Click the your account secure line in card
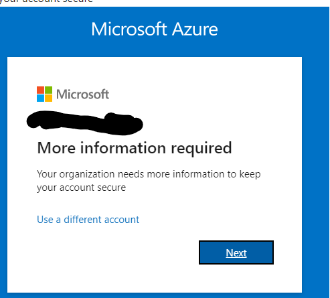The image size is (330, 298). pos(81,188)
